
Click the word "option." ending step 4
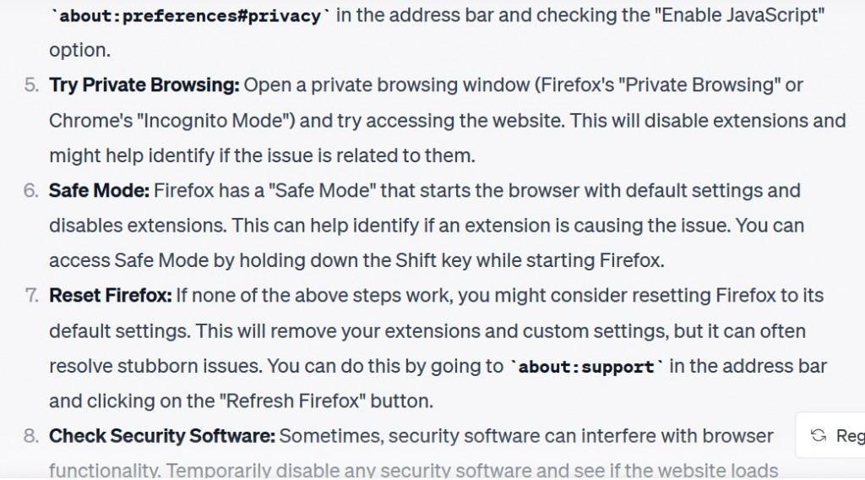80,51
